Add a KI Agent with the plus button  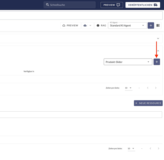(x=151, y=26)
